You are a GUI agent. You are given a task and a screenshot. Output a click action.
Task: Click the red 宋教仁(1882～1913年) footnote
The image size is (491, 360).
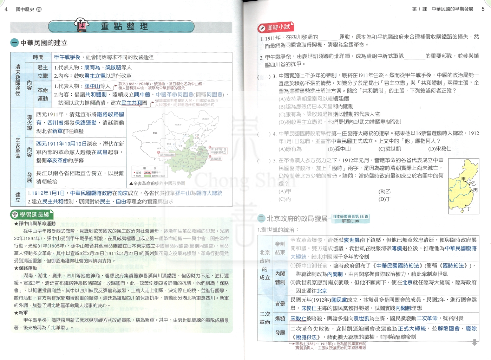(330, 346)
